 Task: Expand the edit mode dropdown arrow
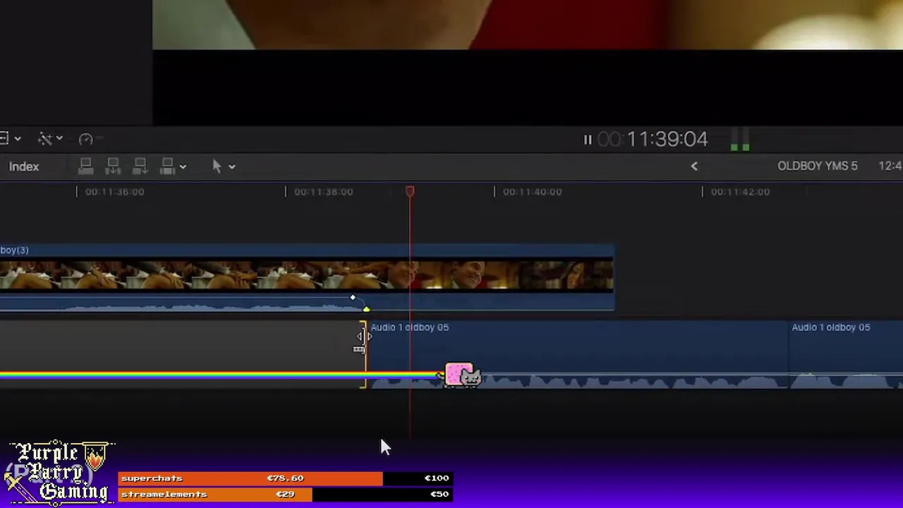tap(183, 167)
